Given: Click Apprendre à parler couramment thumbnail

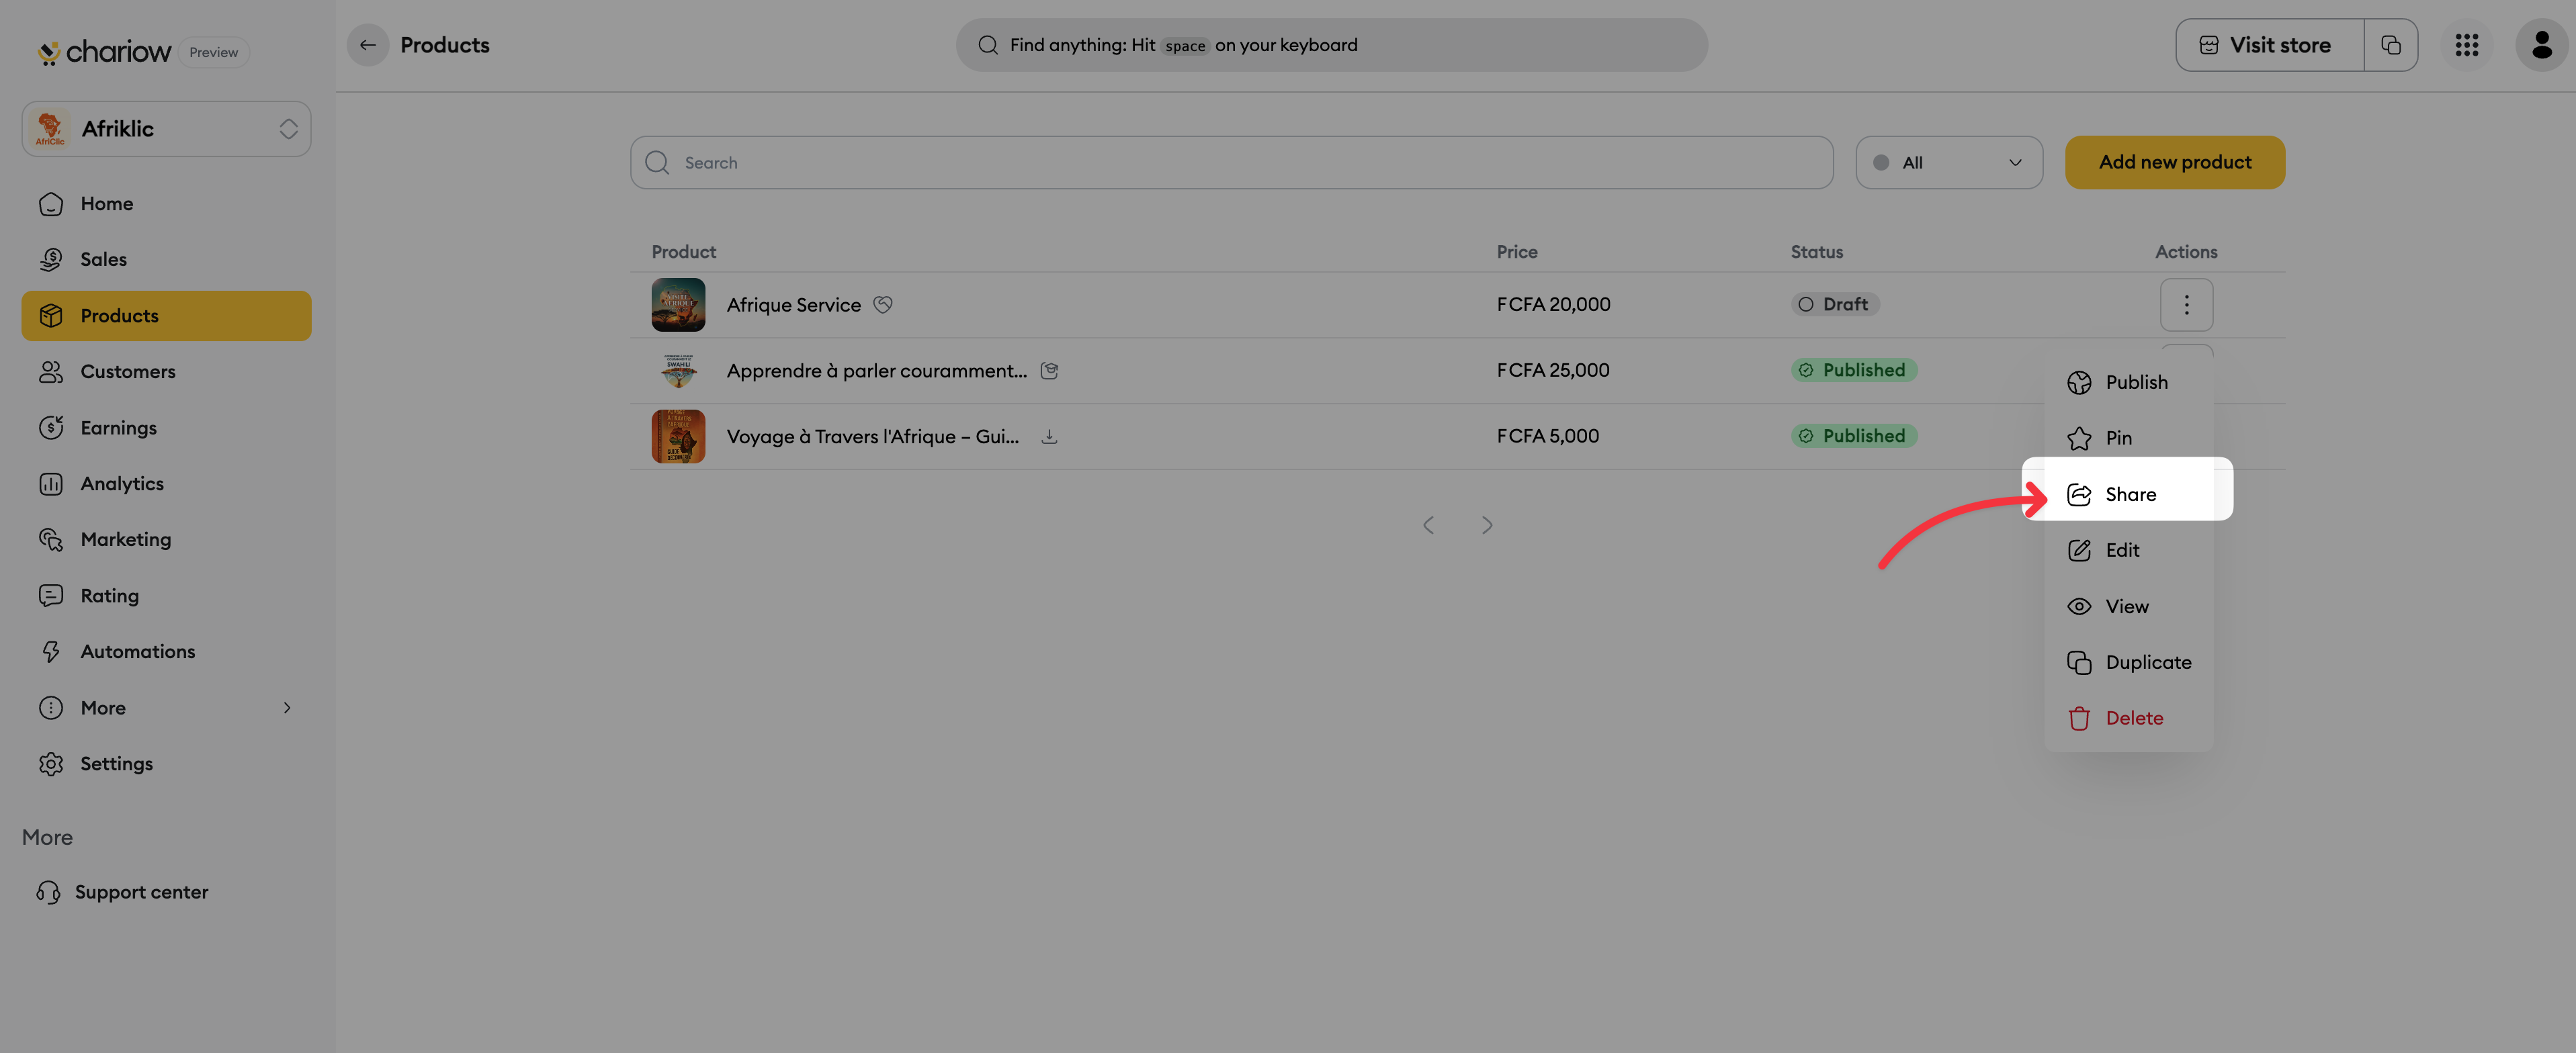Looking at the screenshot, I should click(x=678, y=371).
